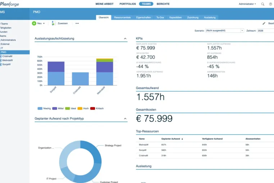274x183 pixels.
Task: Open the search magnifier icon
Action: pyautogui.click(x=262, y=4)
